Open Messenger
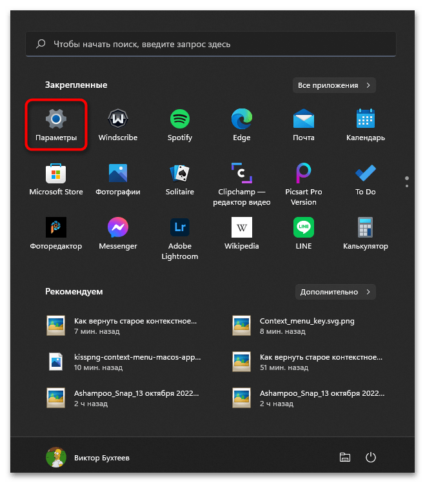This screenshot has width=425, height=483. point(118,234)
